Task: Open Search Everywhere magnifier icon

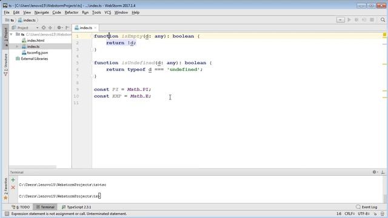Action: click(x=383, y=20)
